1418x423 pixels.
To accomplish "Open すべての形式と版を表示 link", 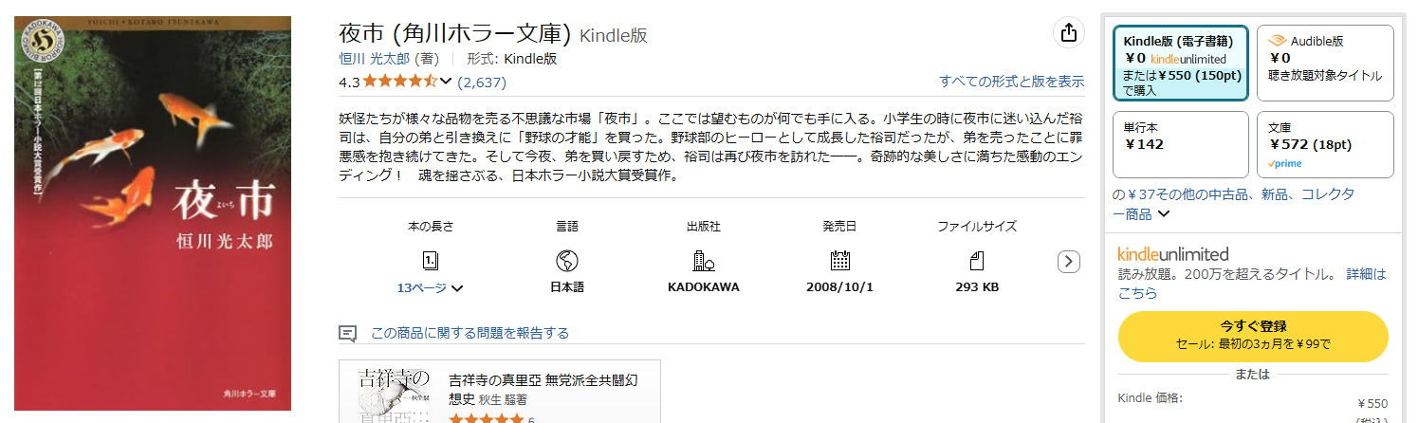I will 1011,82.
